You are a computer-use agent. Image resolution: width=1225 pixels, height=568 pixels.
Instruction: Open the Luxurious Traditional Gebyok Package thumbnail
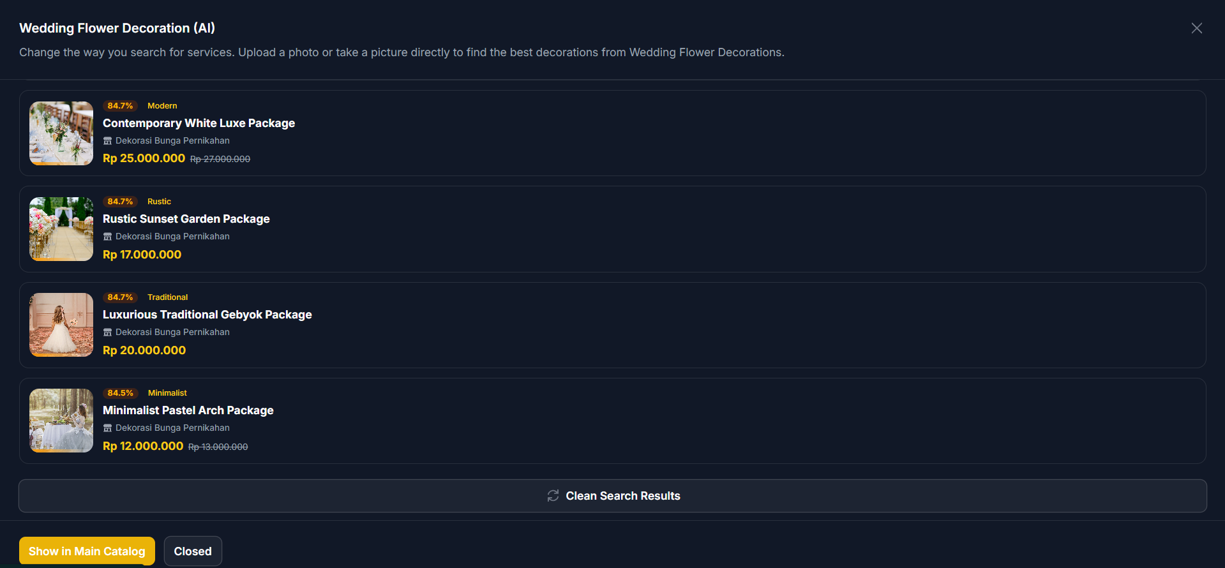pyautogui.click(x=61, y=325)
